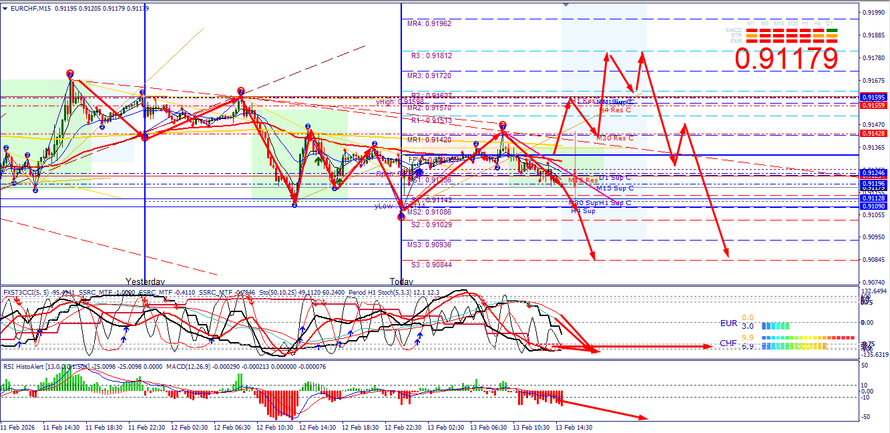Click the MS2: 0.91086 pivot label
Screen dimensions: 890x433
tap(429, 212)
